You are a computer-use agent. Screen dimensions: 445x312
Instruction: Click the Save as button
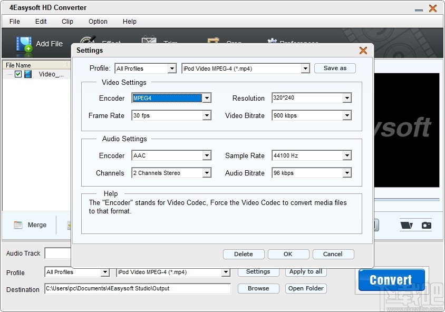[335, 68]
